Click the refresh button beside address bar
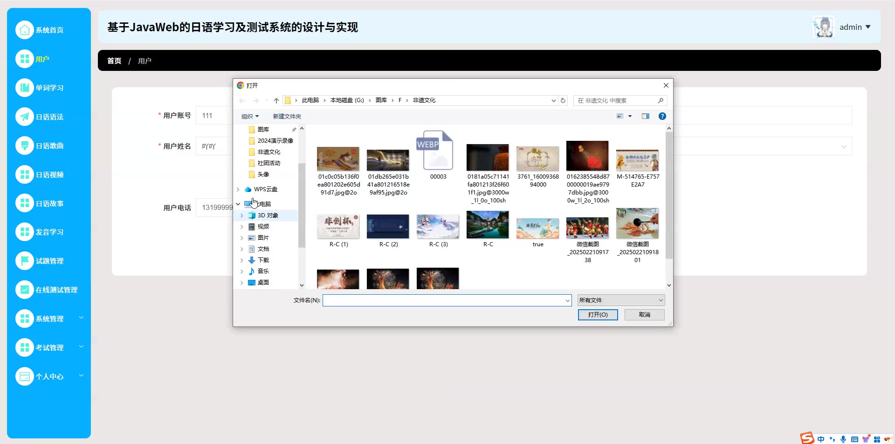The image size is (895, 444). coord(563,101)
